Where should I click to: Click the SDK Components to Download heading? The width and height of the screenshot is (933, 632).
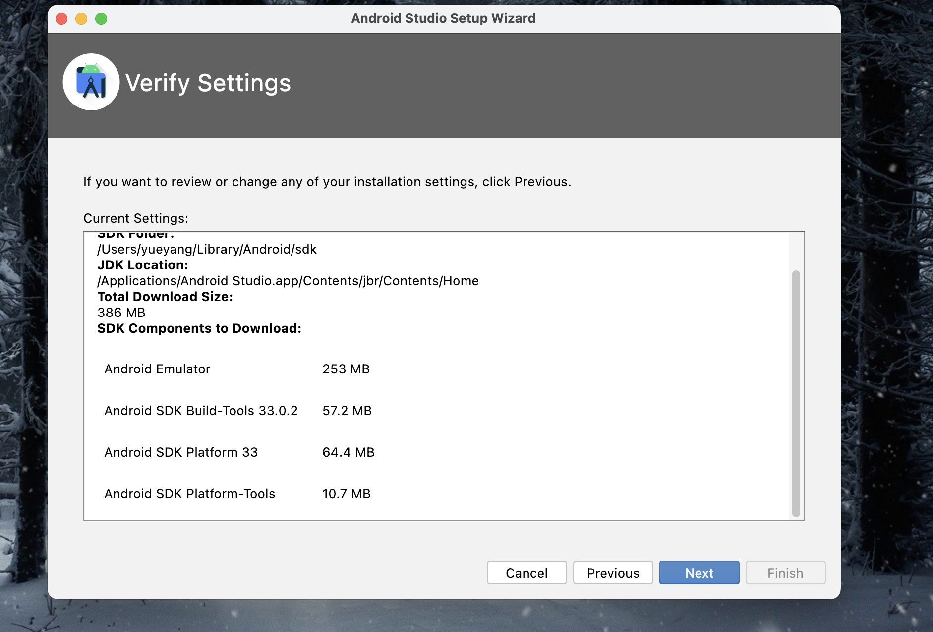199,328
